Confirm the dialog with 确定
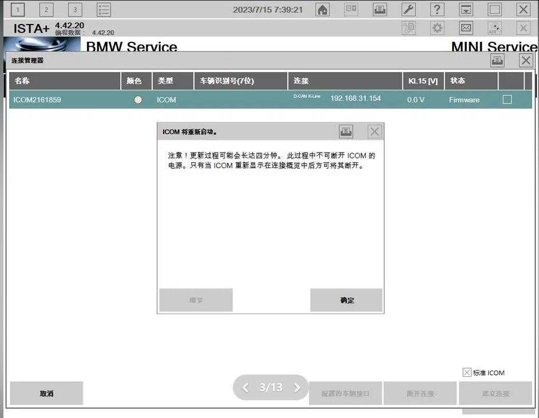The image size is (539, 418). pyautogui.click(x=346, y=300)
